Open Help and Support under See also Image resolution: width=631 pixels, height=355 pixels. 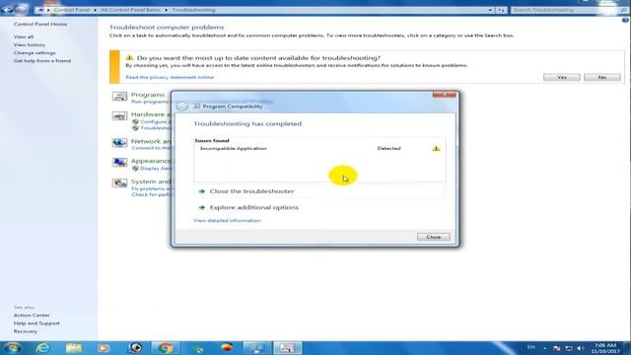pos(36,323)
